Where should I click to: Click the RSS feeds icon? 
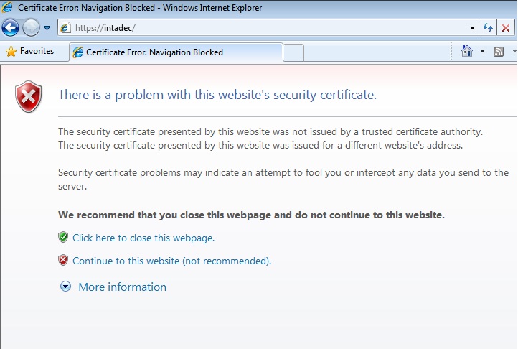point(499,52)
